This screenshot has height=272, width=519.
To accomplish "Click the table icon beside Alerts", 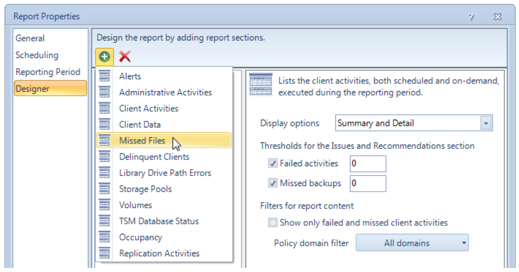I will pos(104,76).
